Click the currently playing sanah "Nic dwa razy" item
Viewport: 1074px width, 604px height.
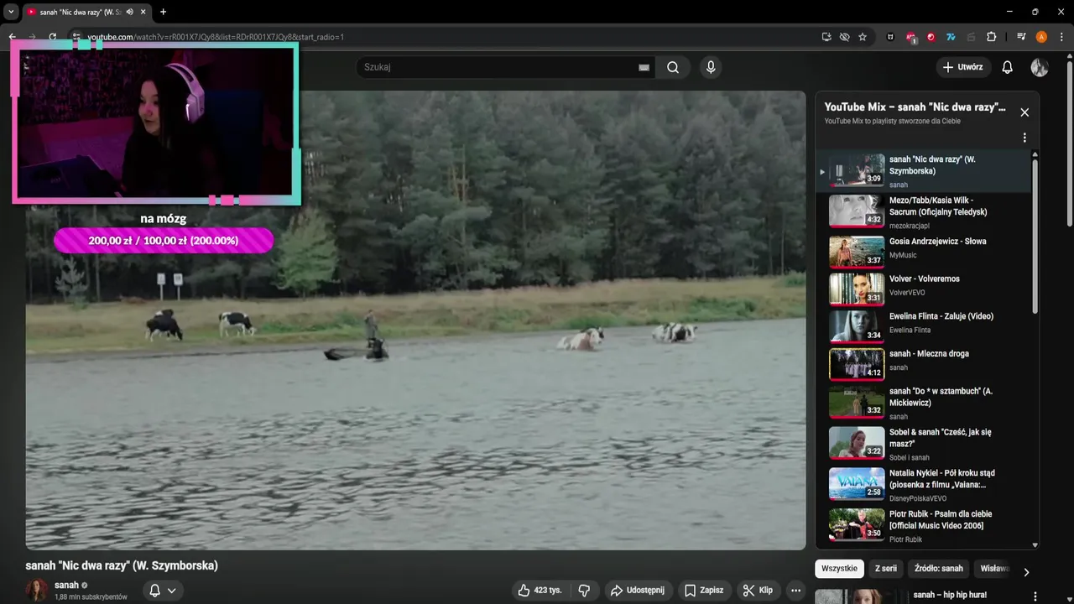pos(923,171)
